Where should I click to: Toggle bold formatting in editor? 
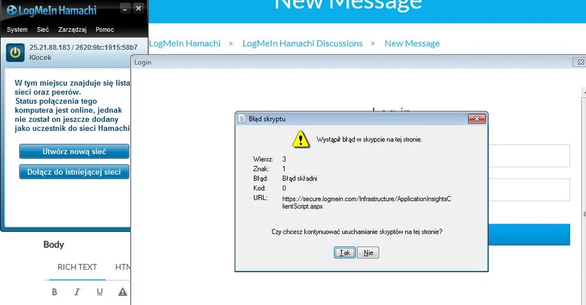(55, 292)
